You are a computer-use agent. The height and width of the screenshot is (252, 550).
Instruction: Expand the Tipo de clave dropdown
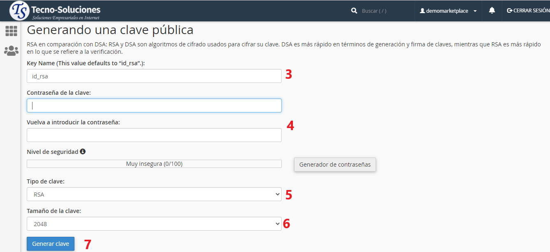[154, 194]
